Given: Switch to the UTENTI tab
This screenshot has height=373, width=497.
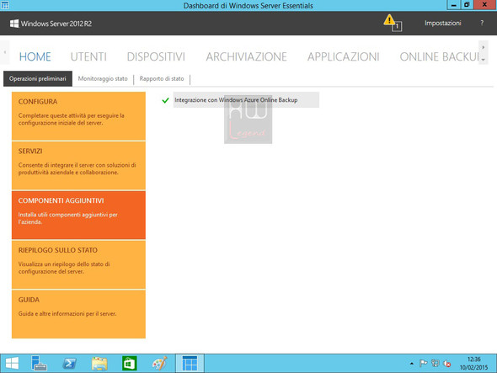Looking at the screenshot, I should 88,56.
